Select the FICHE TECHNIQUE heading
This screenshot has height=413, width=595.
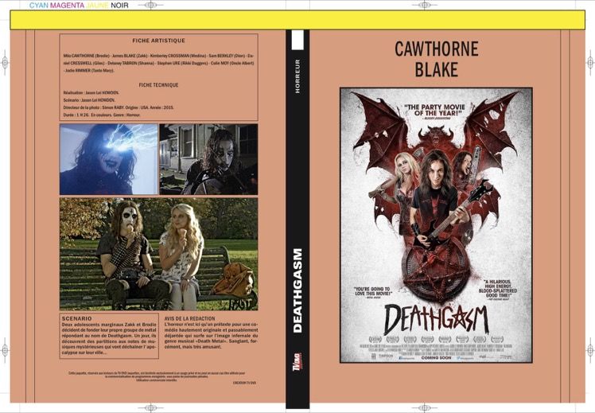pyautogui.click(x=158, y=85)
